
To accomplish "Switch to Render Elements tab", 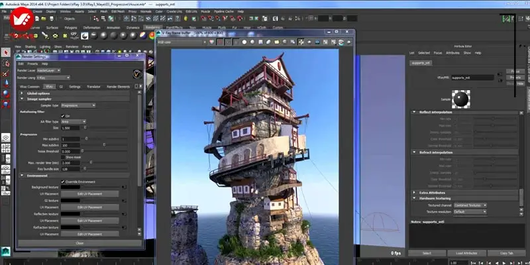I will pos(119,87).
